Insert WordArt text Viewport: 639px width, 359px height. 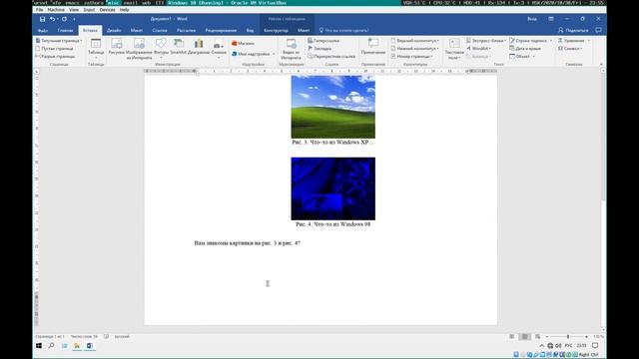point(479,49)
